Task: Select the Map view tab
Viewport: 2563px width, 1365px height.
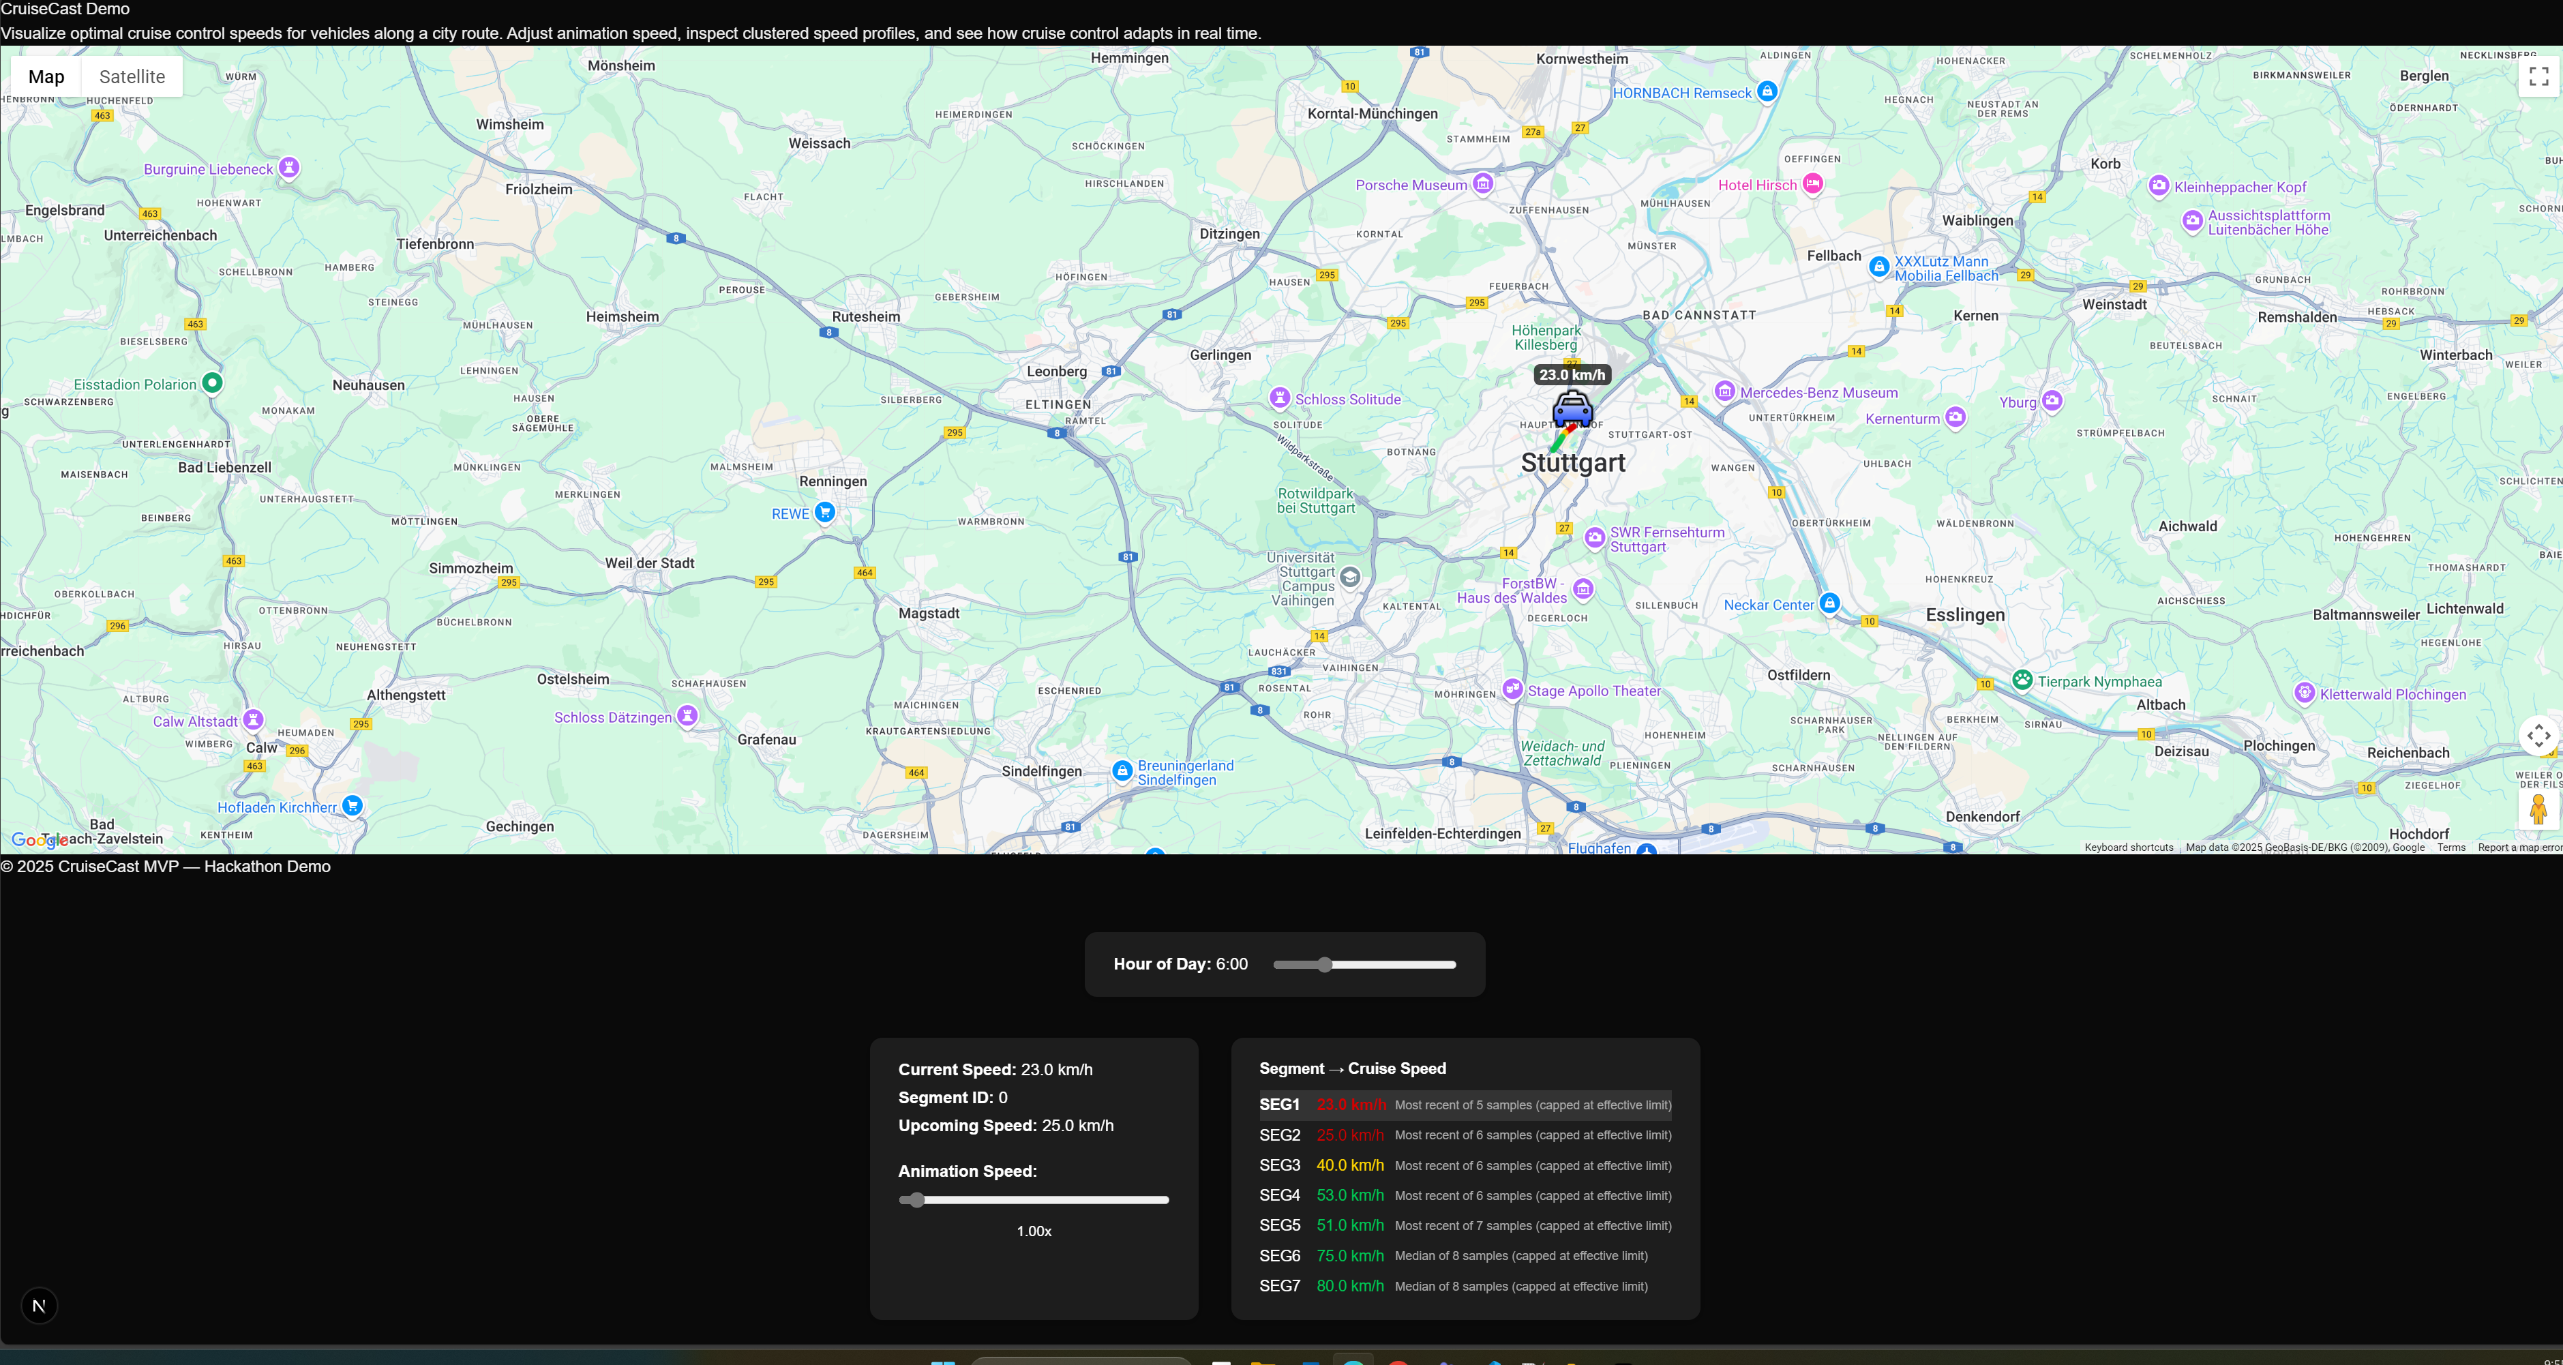Action: click(46, 76)
